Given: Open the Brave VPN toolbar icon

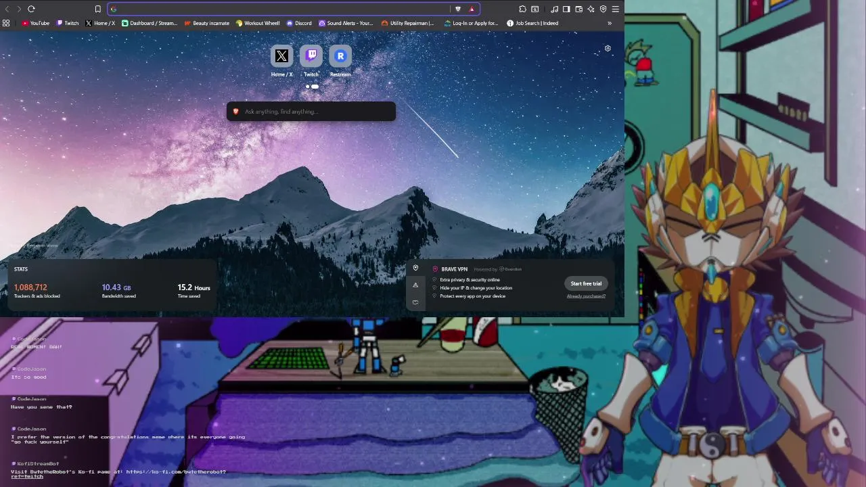Looking at the screenshot, I should 603,9.
